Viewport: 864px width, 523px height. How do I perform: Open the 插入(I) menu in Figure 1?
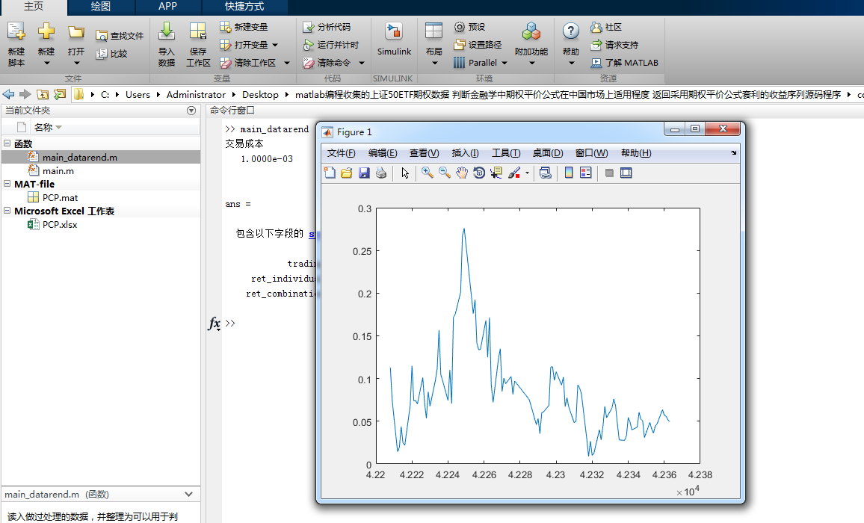[x=464, y=153]
